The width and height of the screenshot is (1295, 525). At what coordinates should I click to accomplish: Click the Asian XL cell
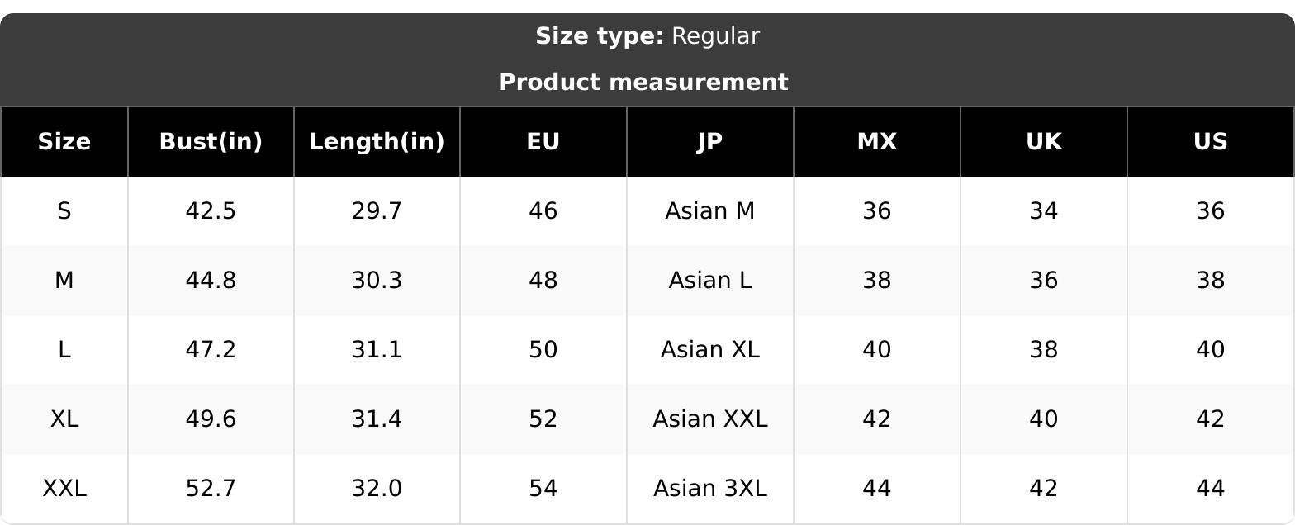(x=710, y=350)
